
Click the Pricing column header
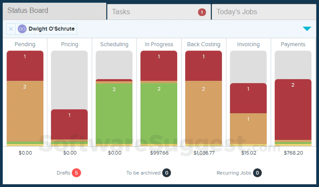pos(70,44)
